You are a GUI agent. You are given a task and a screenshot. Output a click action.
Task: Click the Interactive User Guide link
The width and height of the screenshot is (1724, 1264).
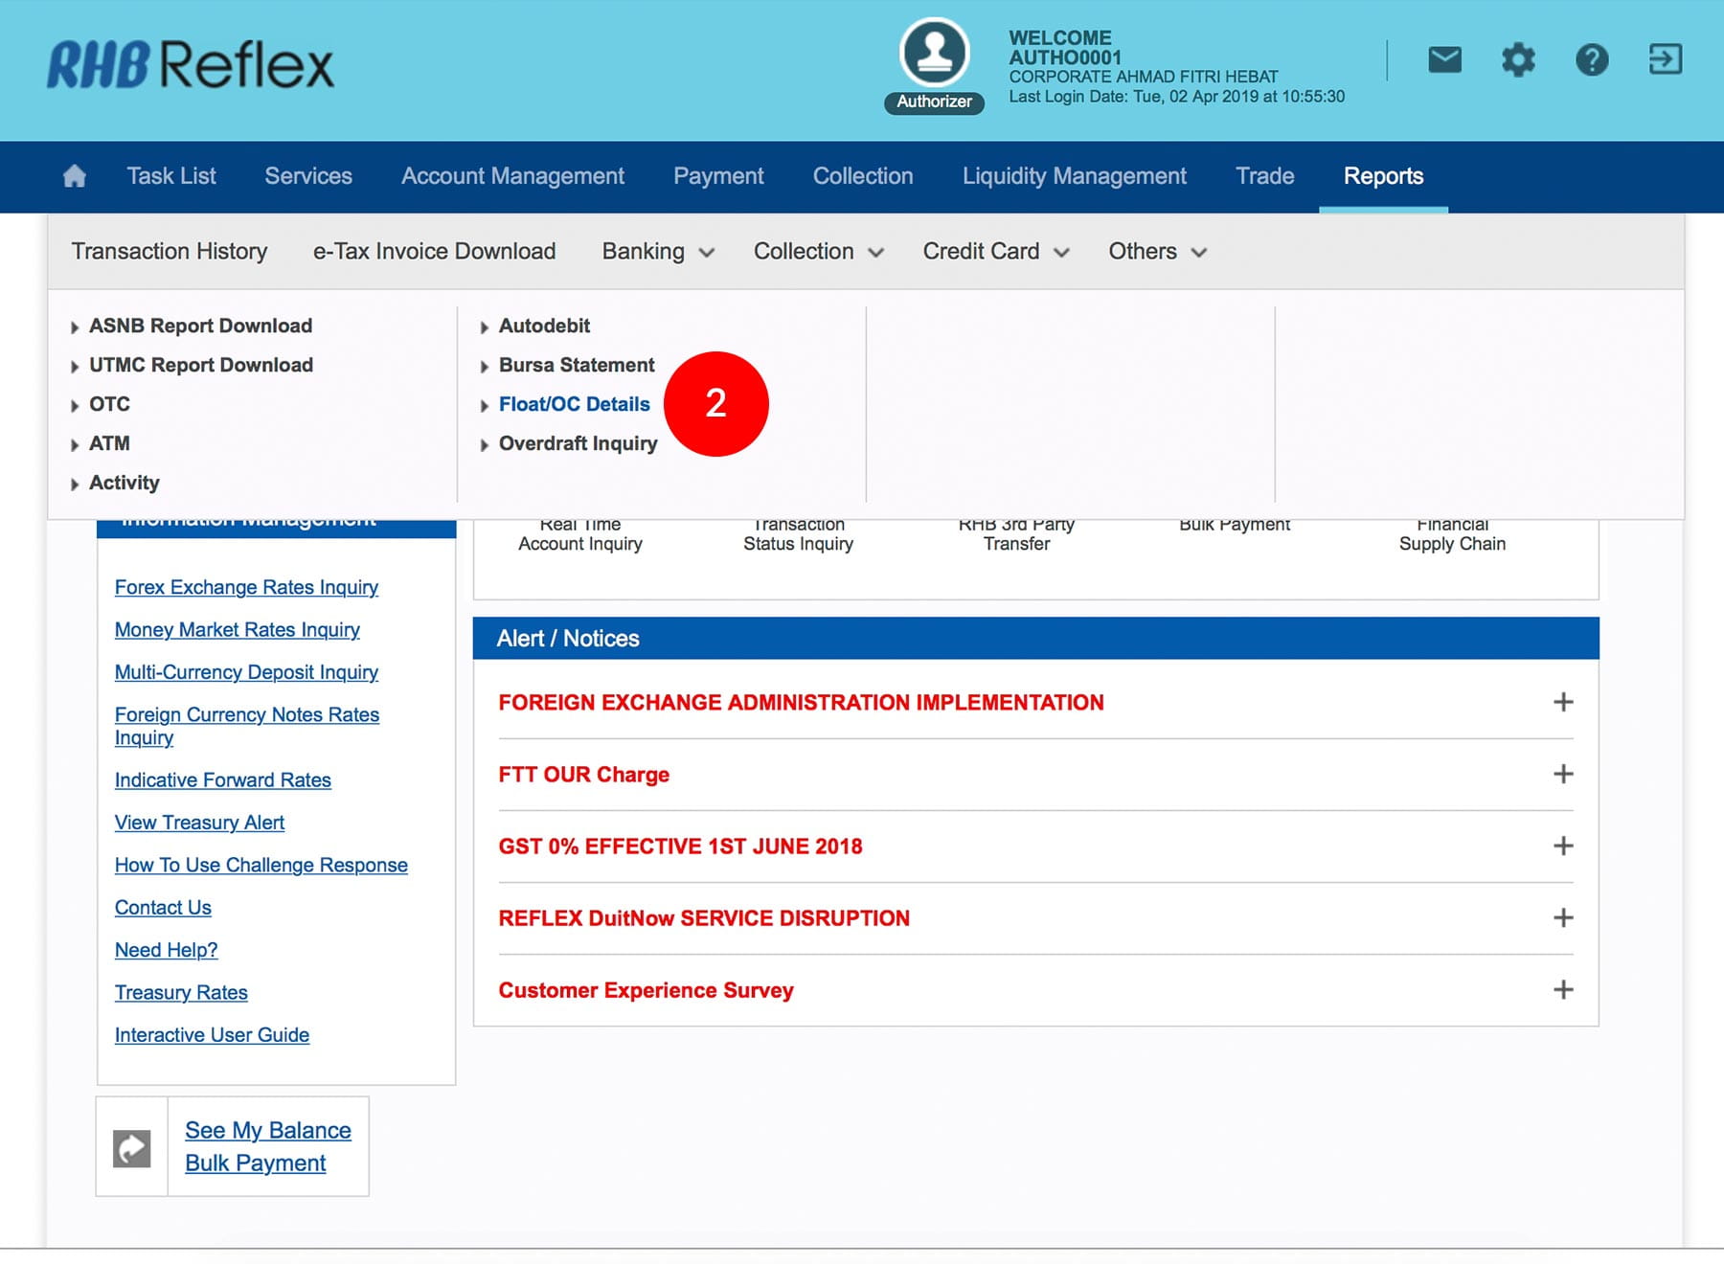click(x=212, y=1035)
